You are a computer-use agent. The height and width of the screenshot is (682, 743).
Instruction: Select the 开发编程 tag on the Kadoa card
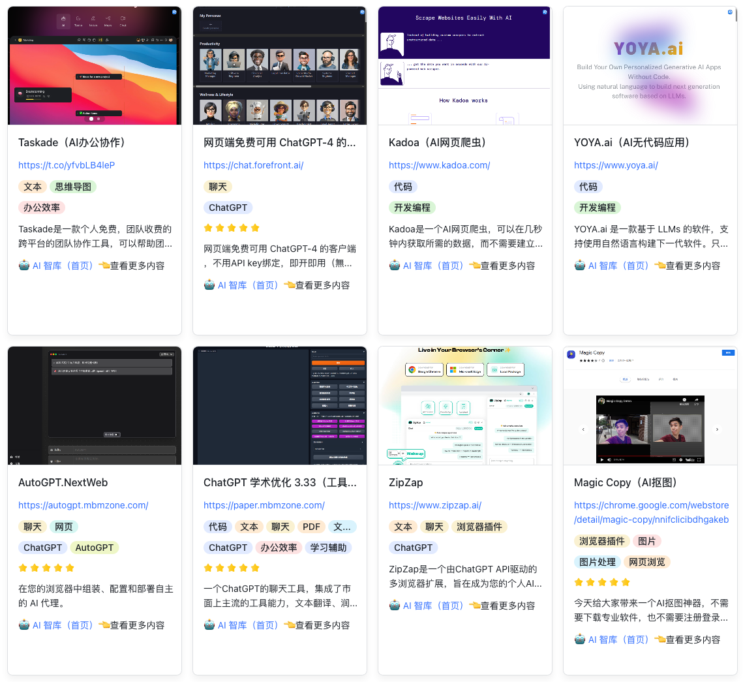(x=412, y=208)
